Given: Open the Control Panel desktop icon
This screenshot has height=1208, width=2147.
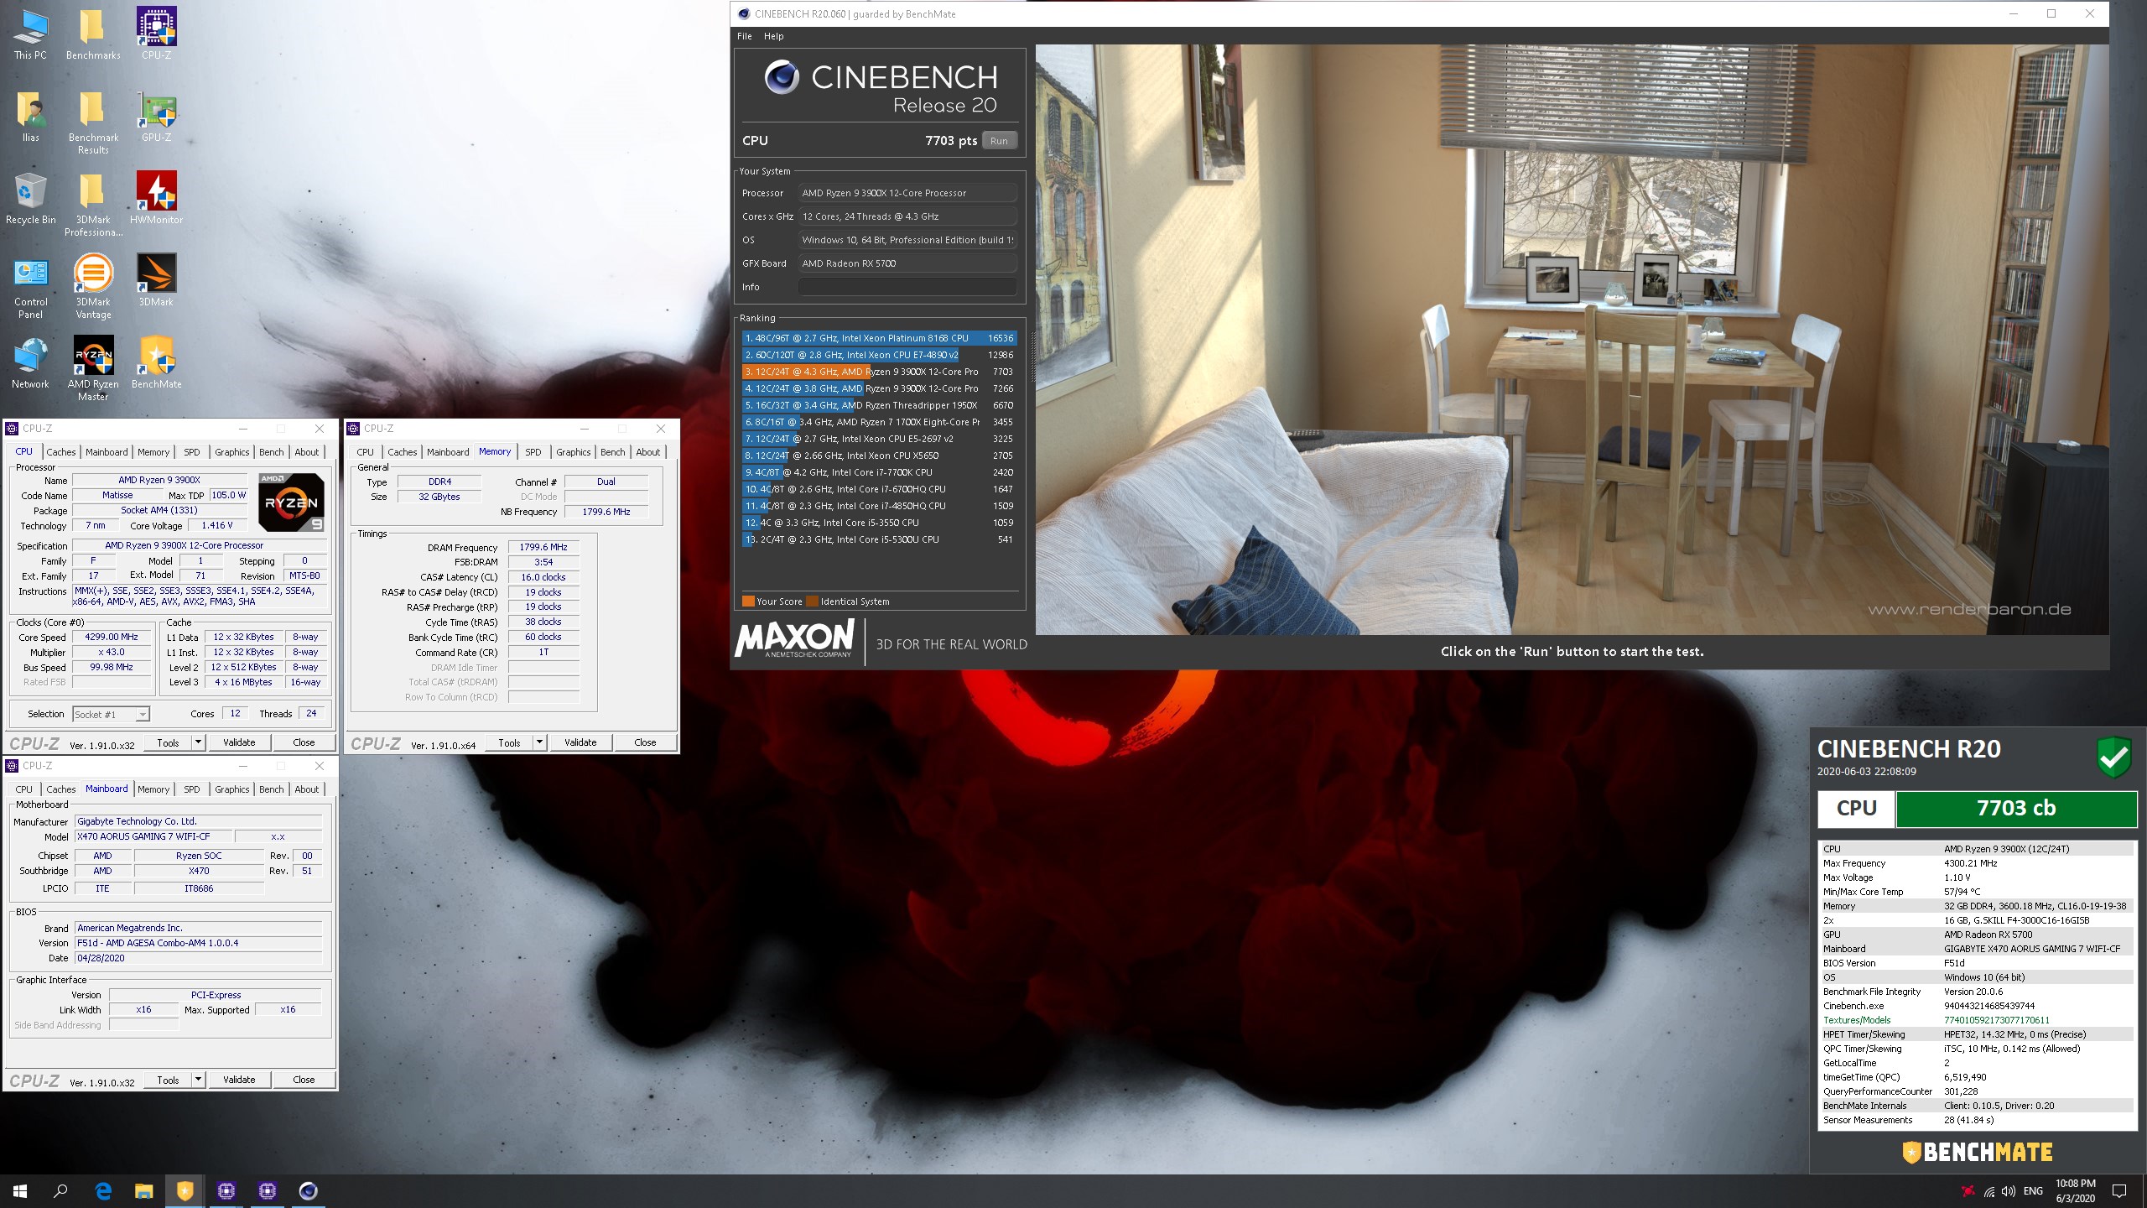Looking at the screenshot, I should click(30, 286).
